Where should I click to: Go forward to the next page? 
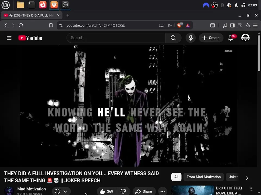click(13, 25)
